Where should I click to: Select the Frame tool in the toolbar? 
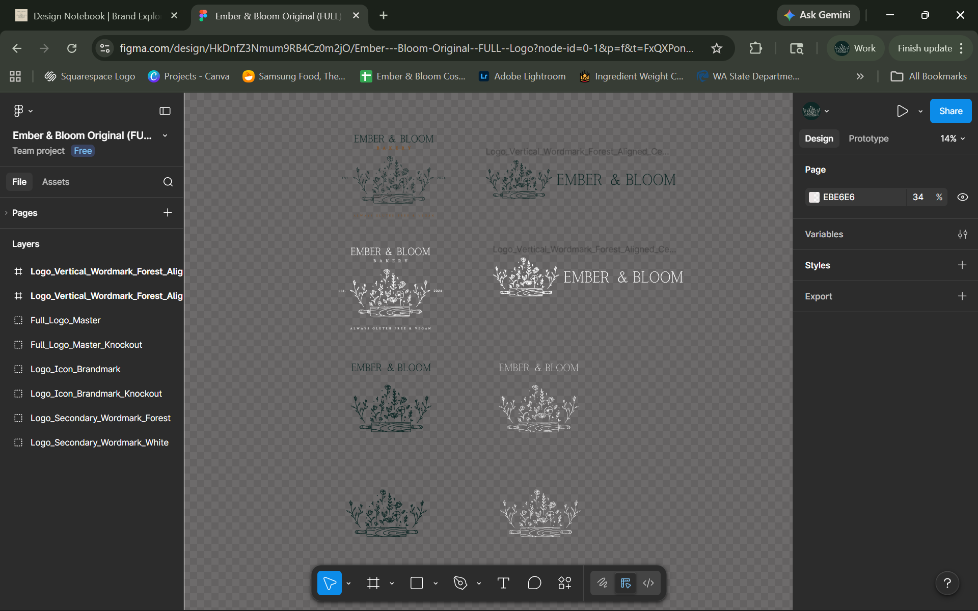coord(373,583)
